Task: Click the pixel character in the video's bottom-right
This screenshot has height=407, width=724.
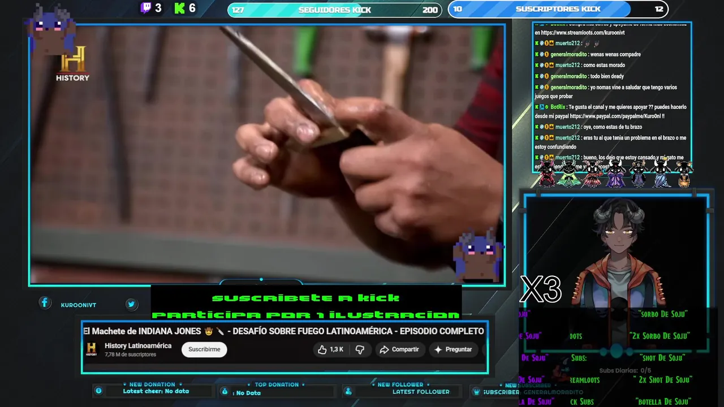Action: tap(477, 256)
